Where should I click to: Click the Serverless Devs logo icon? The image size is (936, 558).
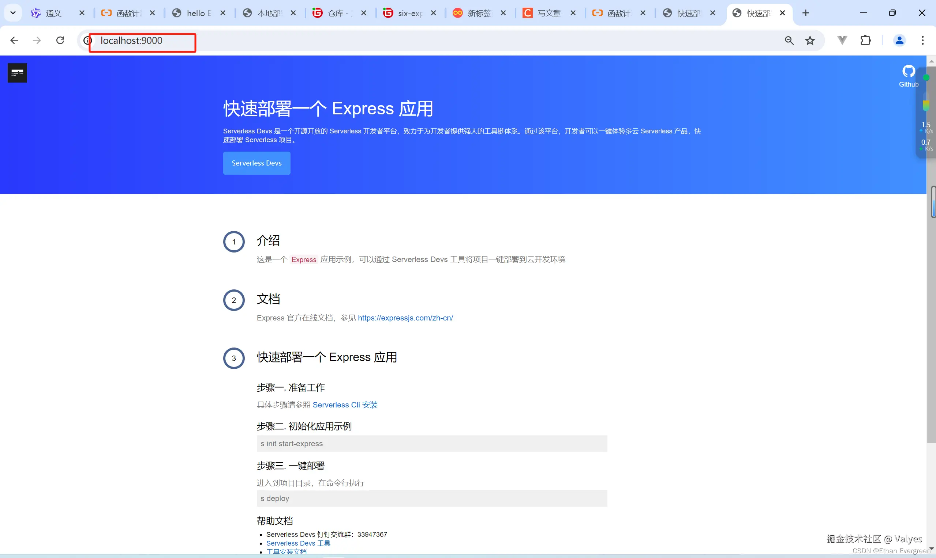point(17,73)
